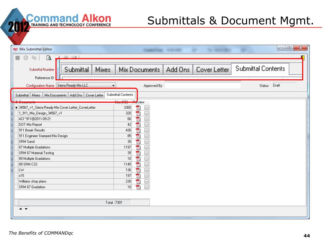Preview the x15 document PDF
This screenshot has width=323, height=242.
138,176
